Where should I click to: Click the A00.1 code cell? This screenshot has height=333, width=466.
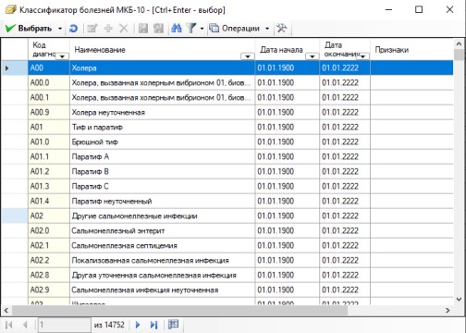pyautogui.click(x=49, y=97)
